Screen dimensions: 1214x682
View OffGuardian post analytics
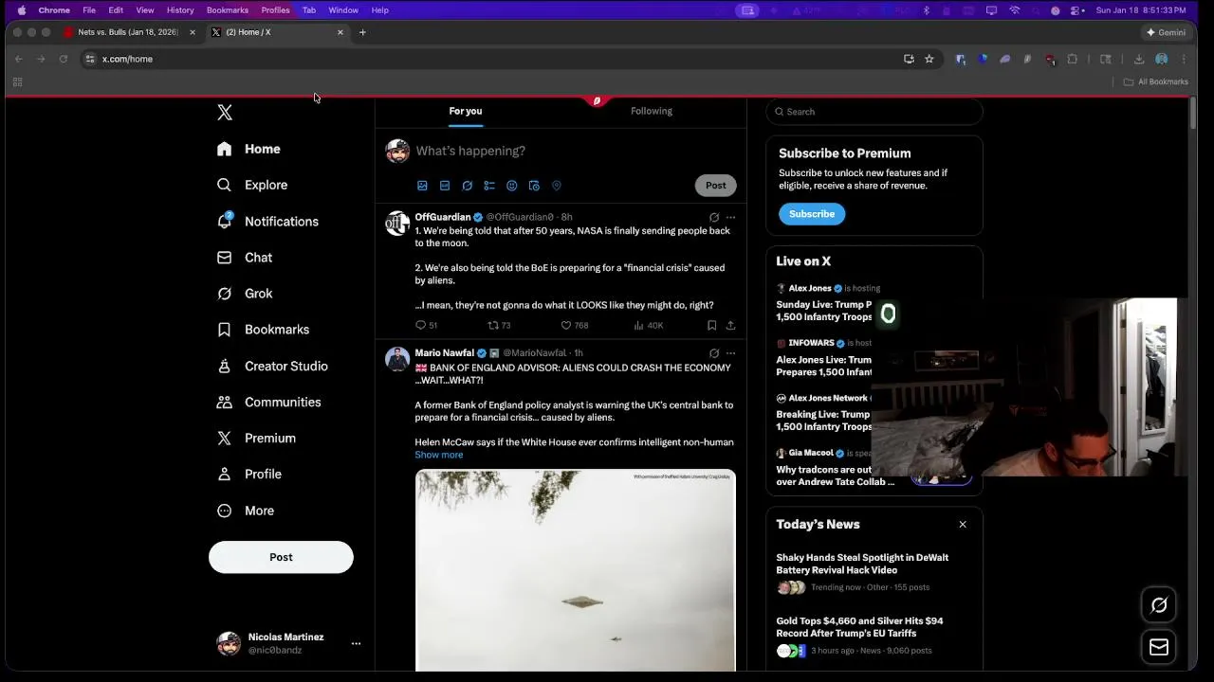(x=649, y=325)
